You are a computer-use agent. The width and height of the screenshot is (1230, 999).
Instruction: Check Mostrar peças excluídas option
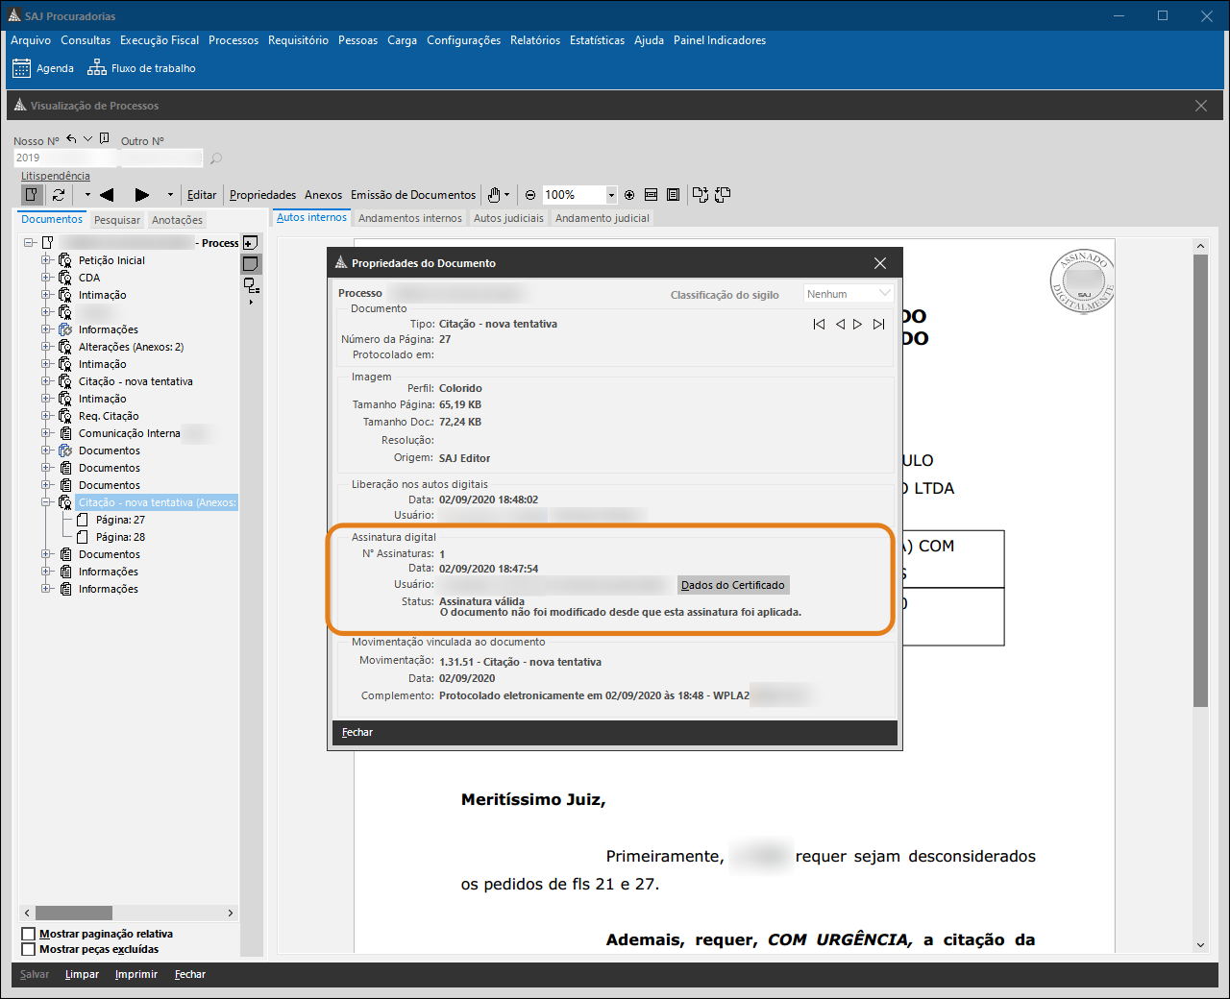point(29,949)
